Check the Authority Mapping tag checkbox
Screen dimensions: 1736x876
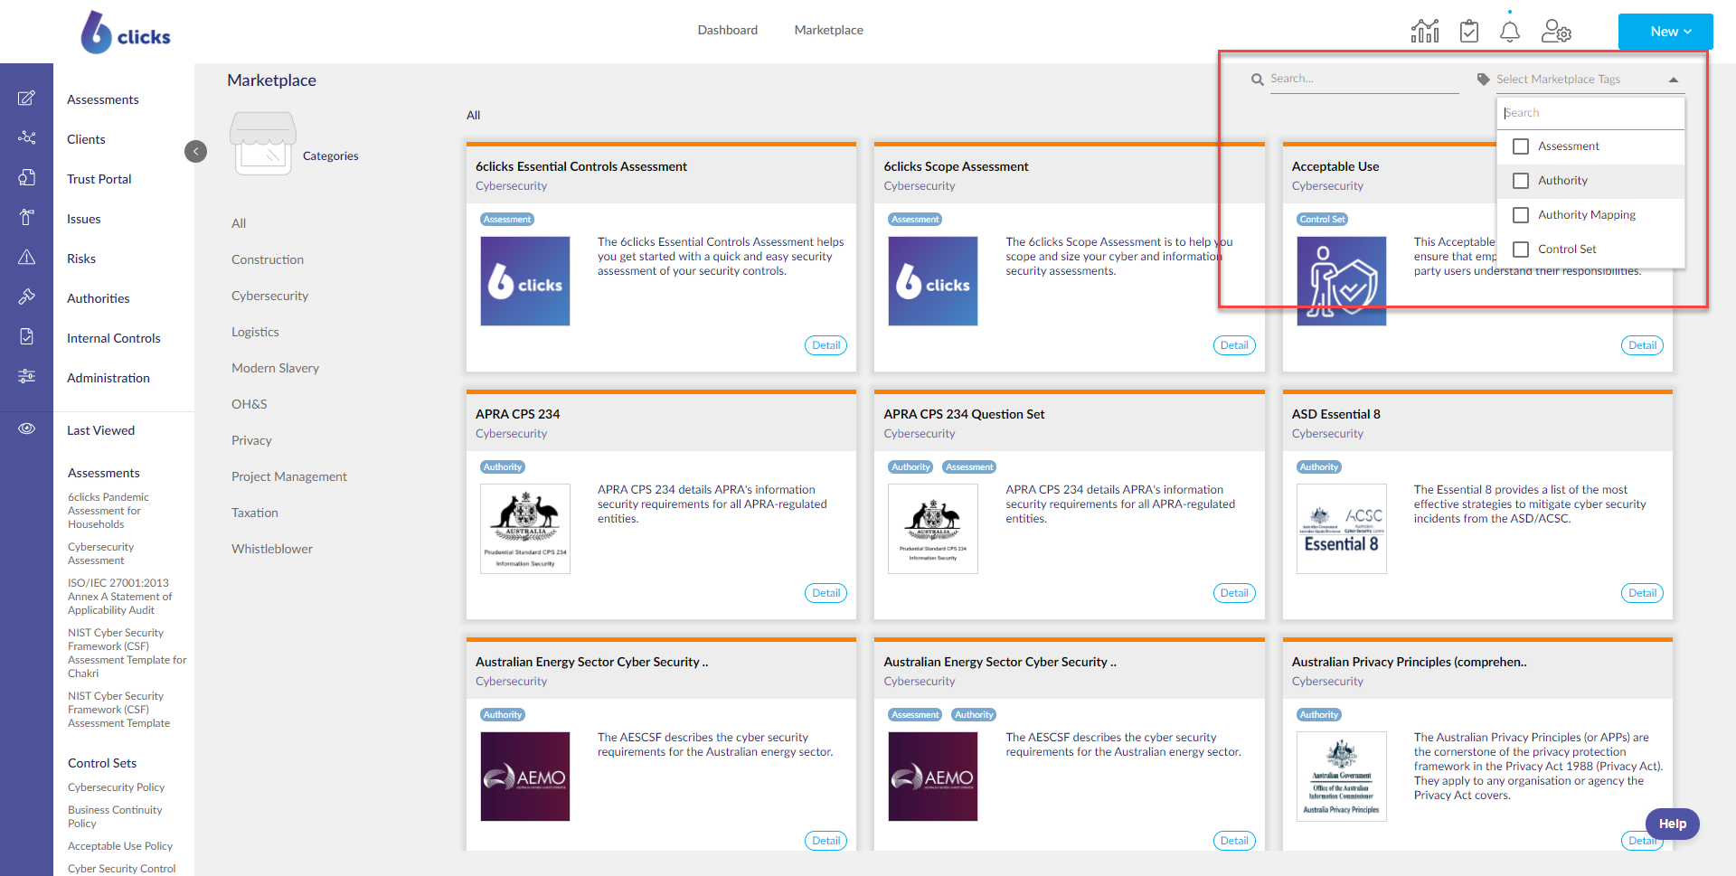point(1521,215)
